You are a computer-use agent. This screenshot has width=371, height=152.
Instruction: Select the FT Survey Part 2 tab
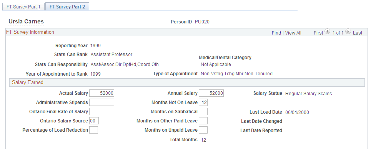(x=67, y=7)
